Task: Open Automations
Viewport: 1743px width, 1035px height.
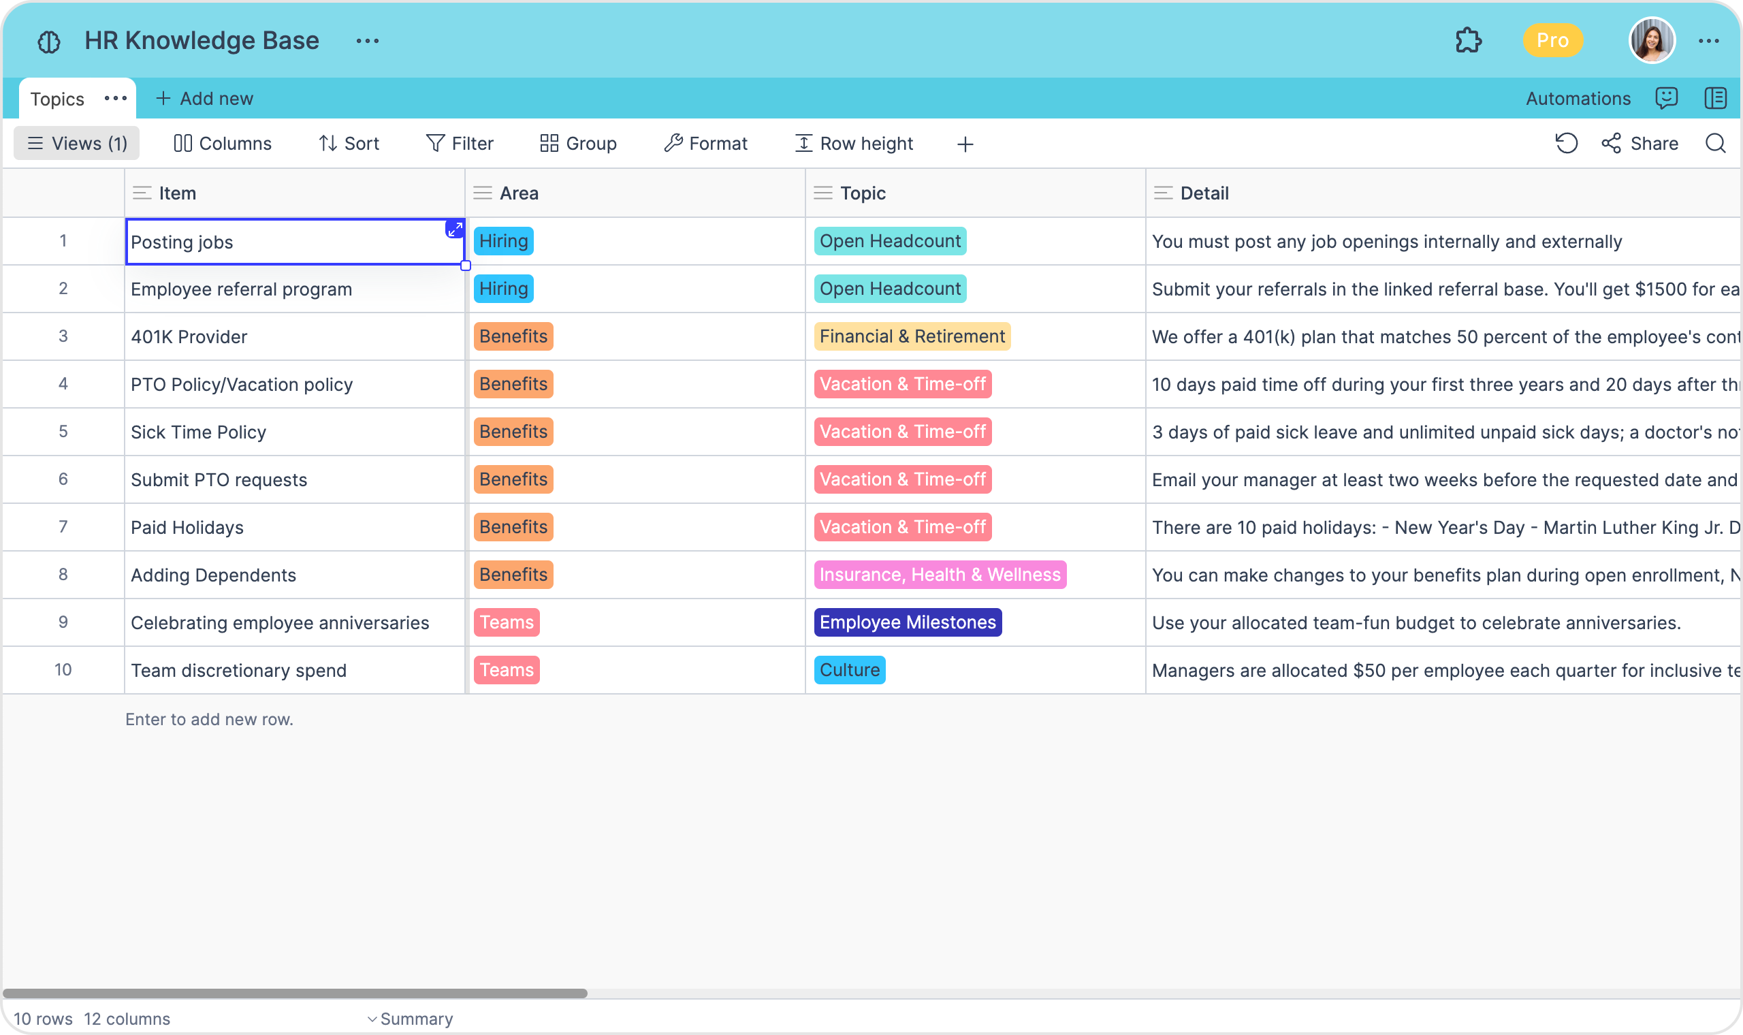Action: coord(1578,99)
